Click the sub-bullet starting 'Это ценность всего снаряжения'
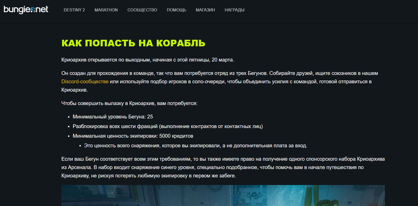This screenshot has height=206, width=418. pos(196,146)
